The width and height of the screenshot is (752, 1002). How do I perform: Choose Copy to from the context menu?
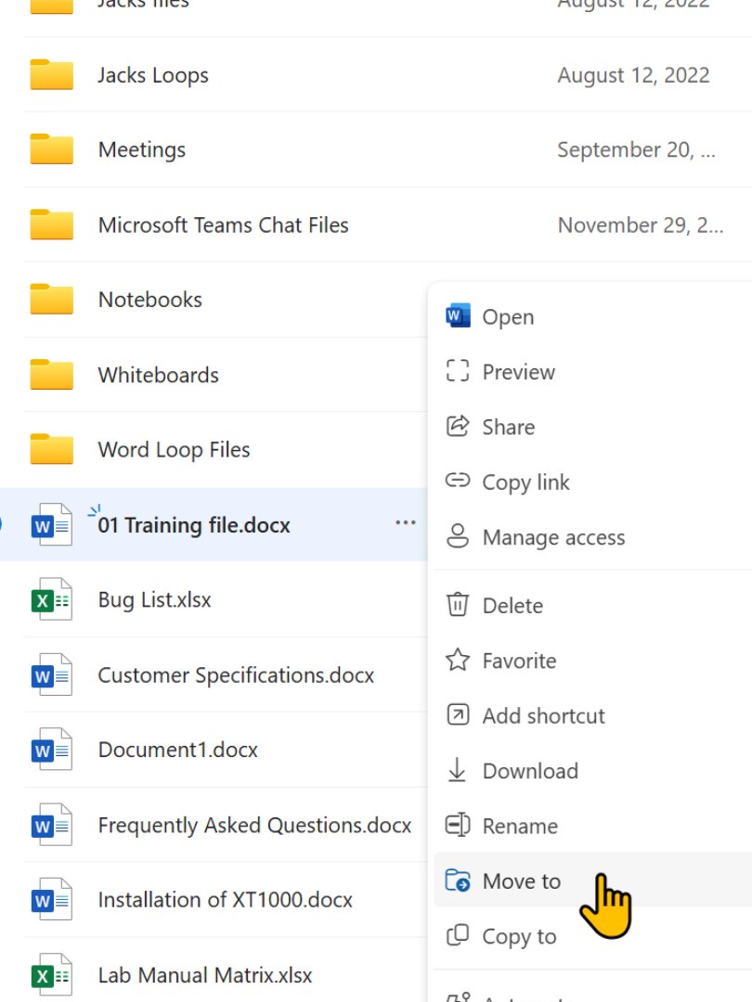point(520,936)
